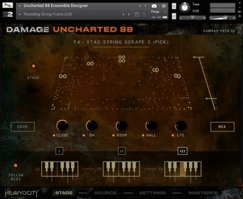Viewport: 243px width, 199px height.
Task: Click the 'F4 : STAC STRING SCRAPE 3 (PICK)' title
Action: pyautogui.click(x=121, y=42)
